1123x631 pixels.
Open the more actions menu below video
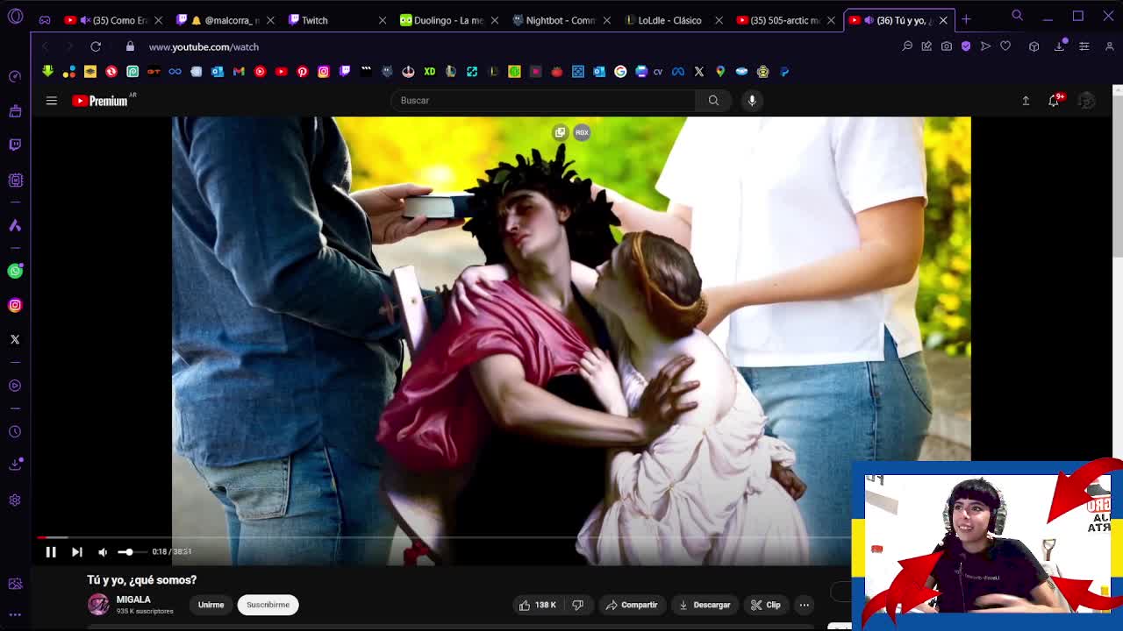[x=804, y=605]
